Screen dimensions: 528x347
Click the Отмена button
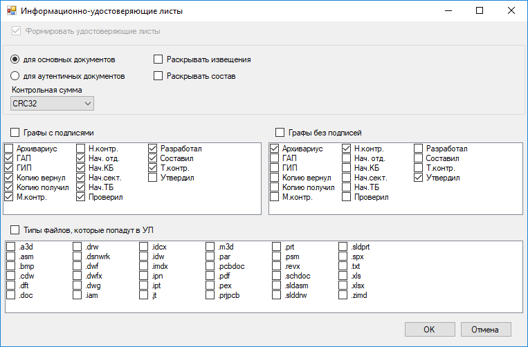point(485,329)
